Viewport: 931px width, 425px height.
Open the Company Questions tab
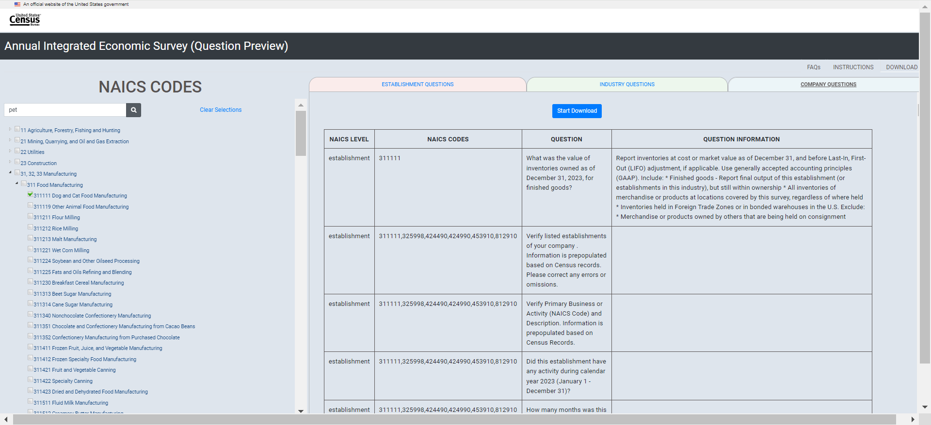828,84
